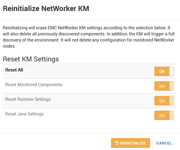Screen dimensions: 180x150
Task: Select the "Reset Runtime Settings" label
Action: [28, 99]
